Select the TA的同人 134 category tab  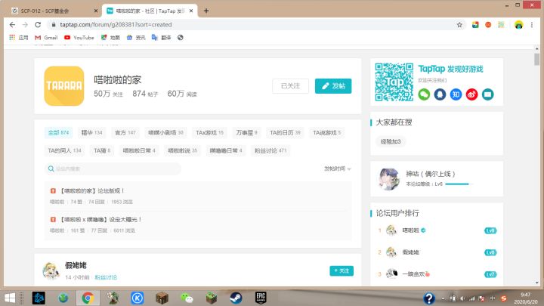tap(64, 150)
